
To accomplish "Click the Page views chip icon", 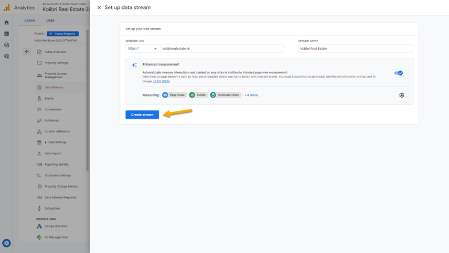I will 165,95.
